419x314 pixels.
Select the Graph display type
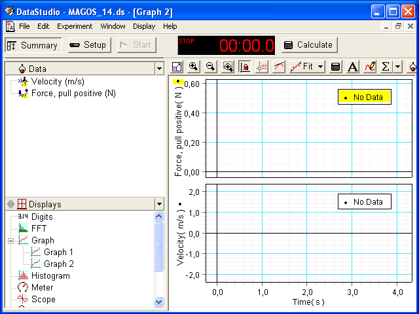43,240
